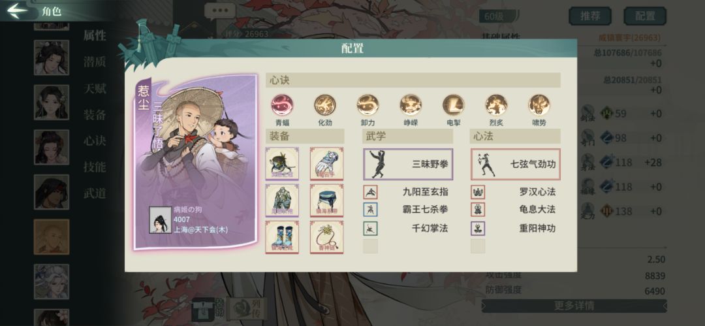
Task: Select the 啸势 heart-art icon
Action: (x=539, y=105)
